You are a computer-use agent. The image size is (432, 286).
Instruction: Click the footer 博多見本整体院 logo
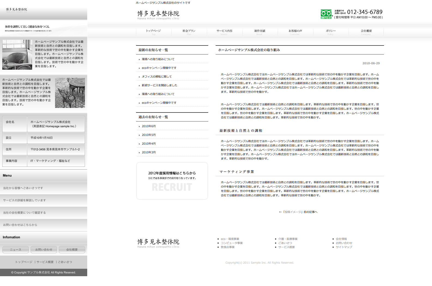158,243
